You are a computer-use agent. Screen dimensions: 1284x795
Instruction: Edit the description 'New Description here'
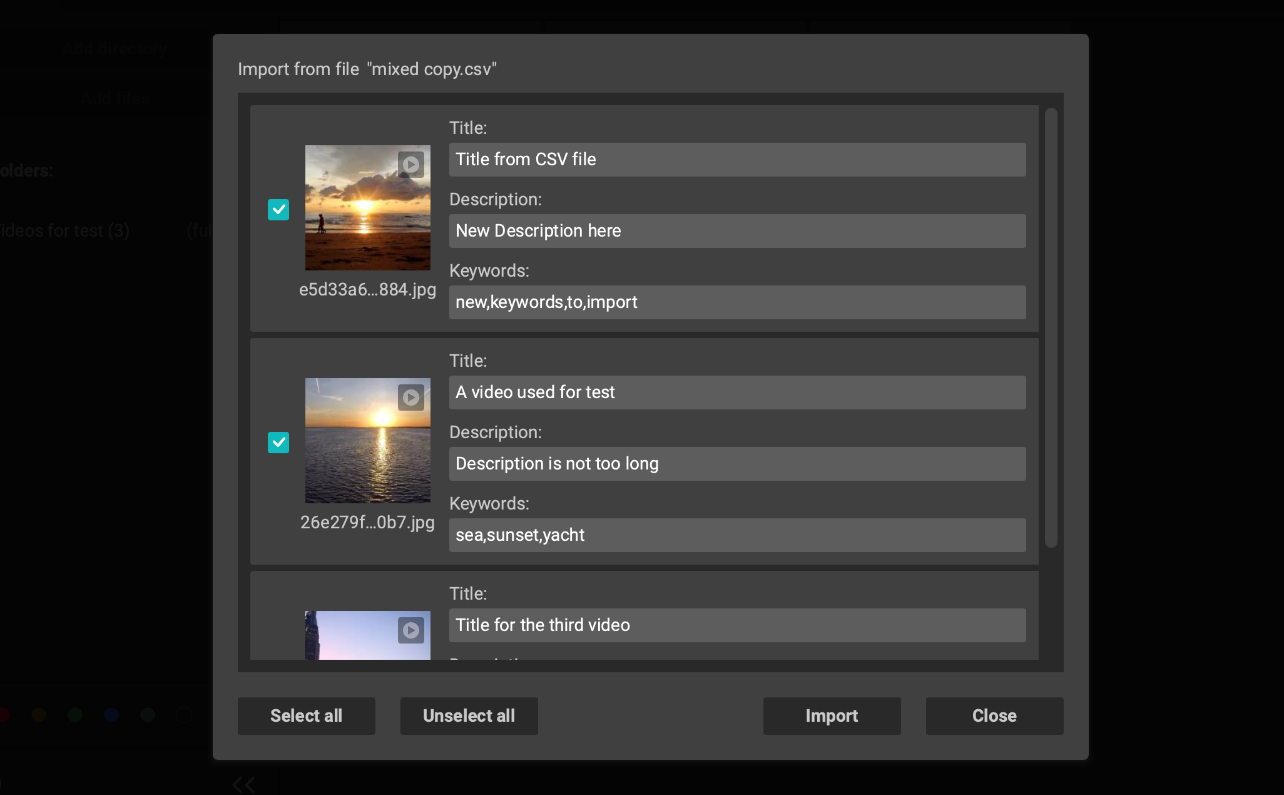(736, 230)
